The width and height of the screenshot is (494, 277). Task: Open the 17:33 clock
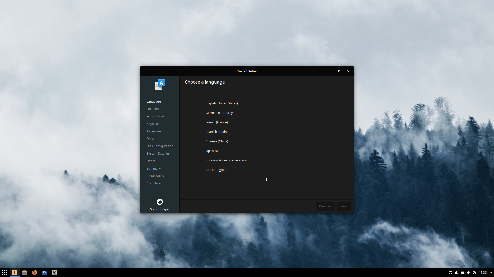(x=483, y=273)
